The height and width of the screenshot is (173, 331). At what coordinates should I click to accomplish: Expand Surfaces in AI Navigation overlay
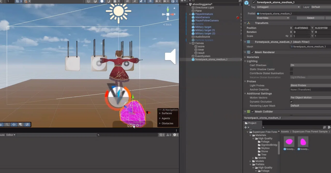click(160, 113)
